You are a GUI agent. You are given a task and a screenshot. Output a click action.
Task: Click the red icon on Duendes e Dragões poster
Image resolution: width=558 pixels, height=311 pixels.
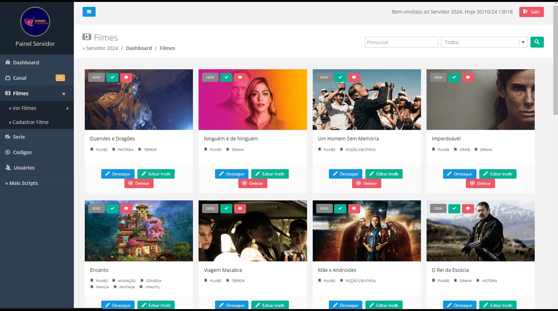coord(126,77)
